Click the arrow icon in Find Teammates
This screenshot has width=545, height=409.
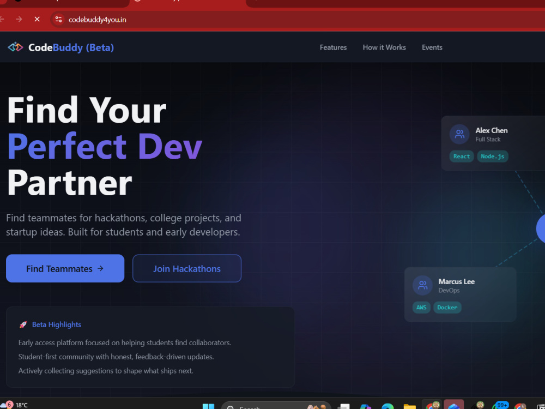pos(100,268)
